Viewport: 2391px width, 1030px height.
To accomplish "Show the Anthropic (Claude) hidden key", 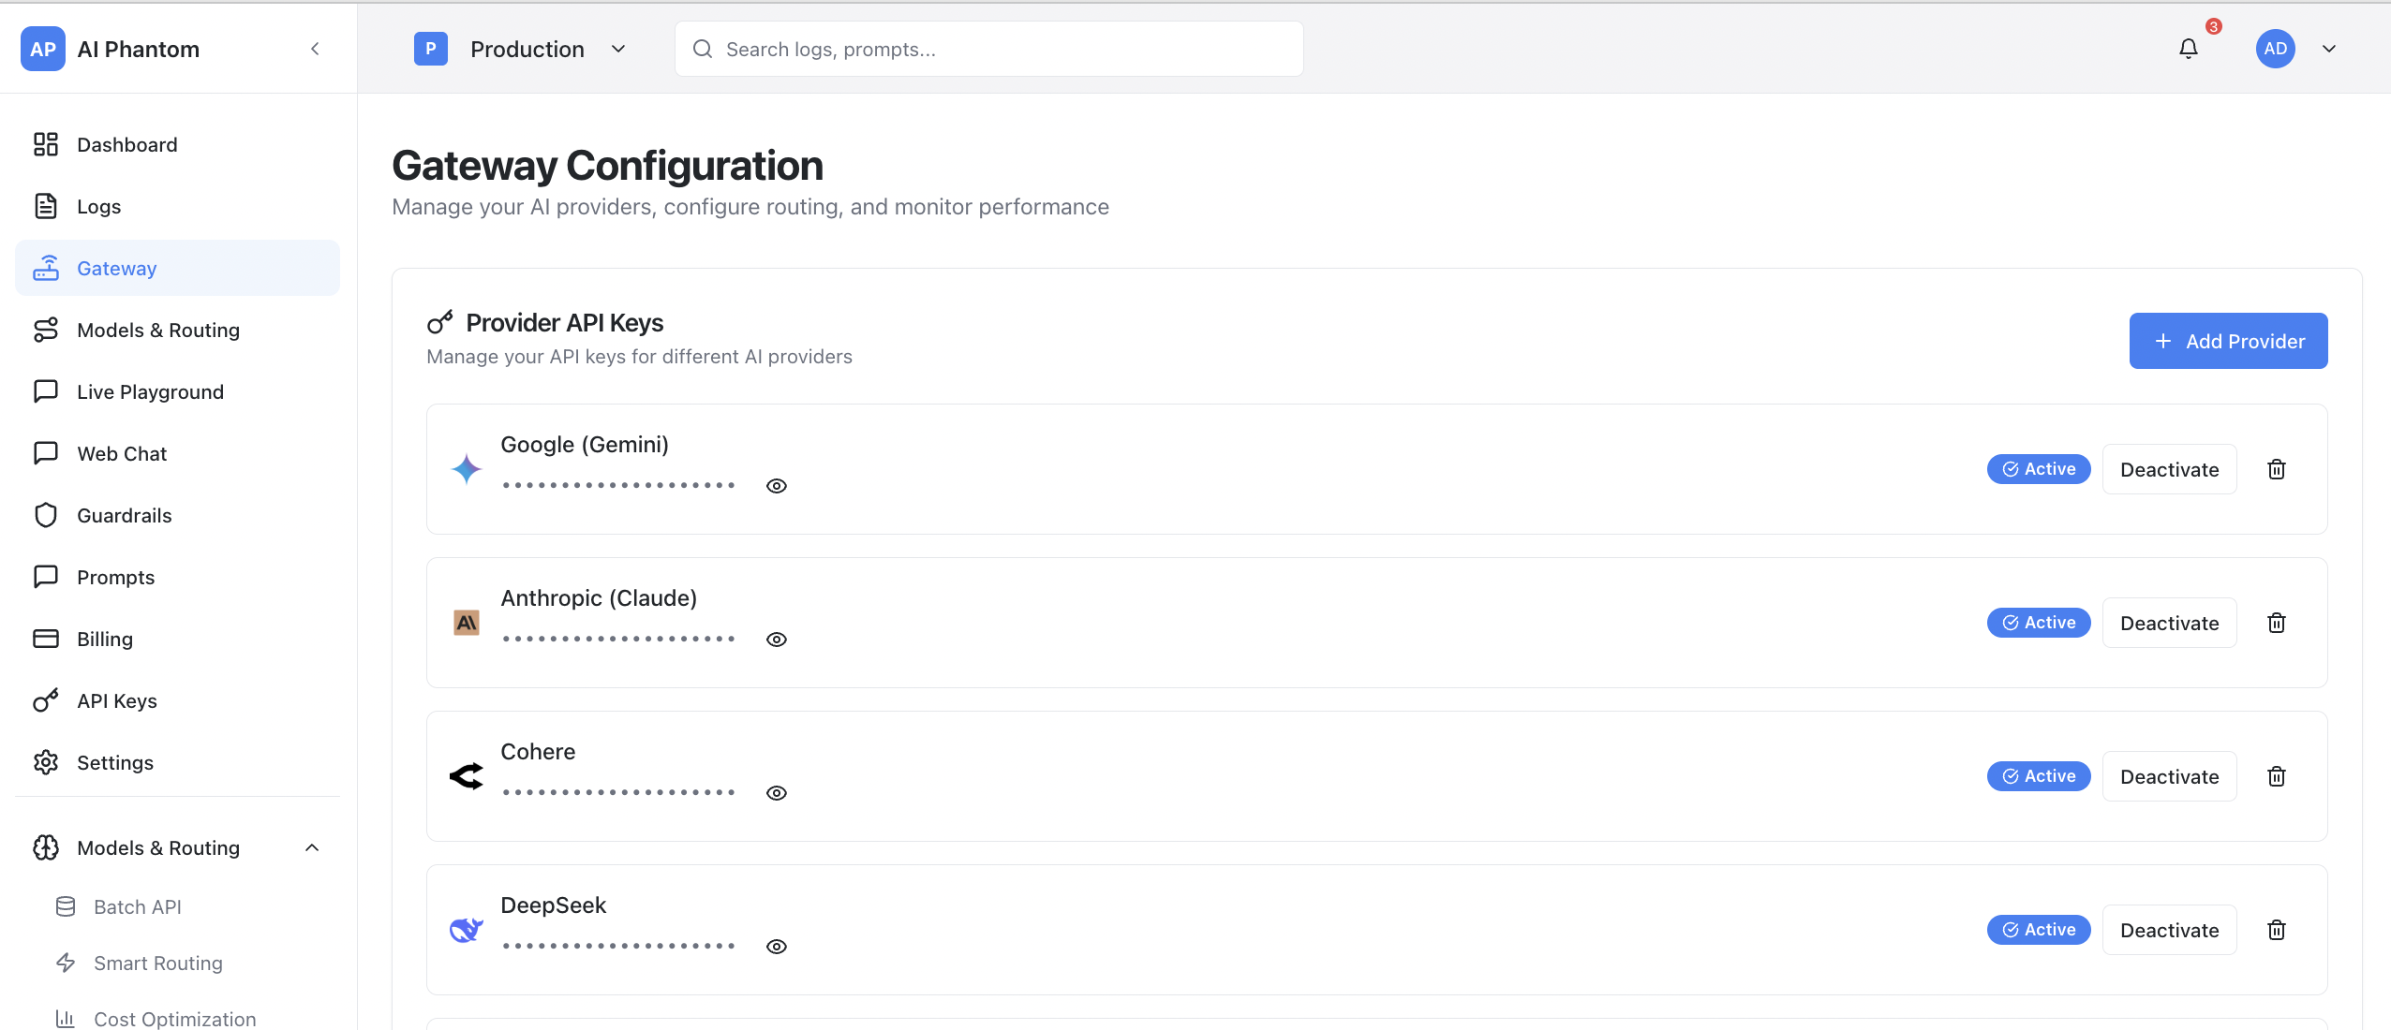I will pos(777,640).
